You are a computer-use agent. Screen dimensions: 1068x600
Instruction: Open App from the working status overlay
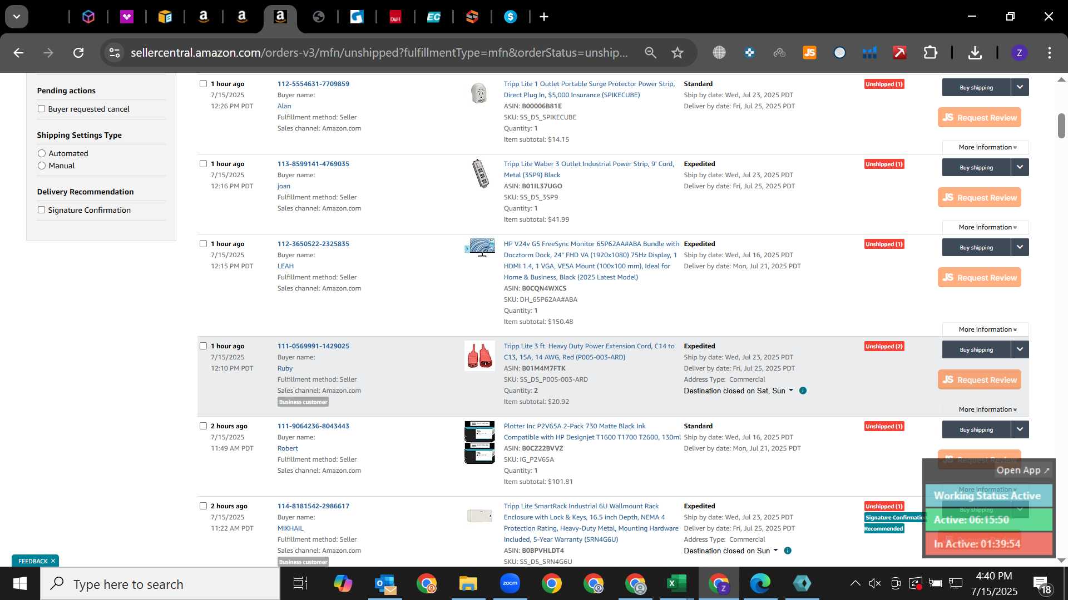(x=1022, y=471)
